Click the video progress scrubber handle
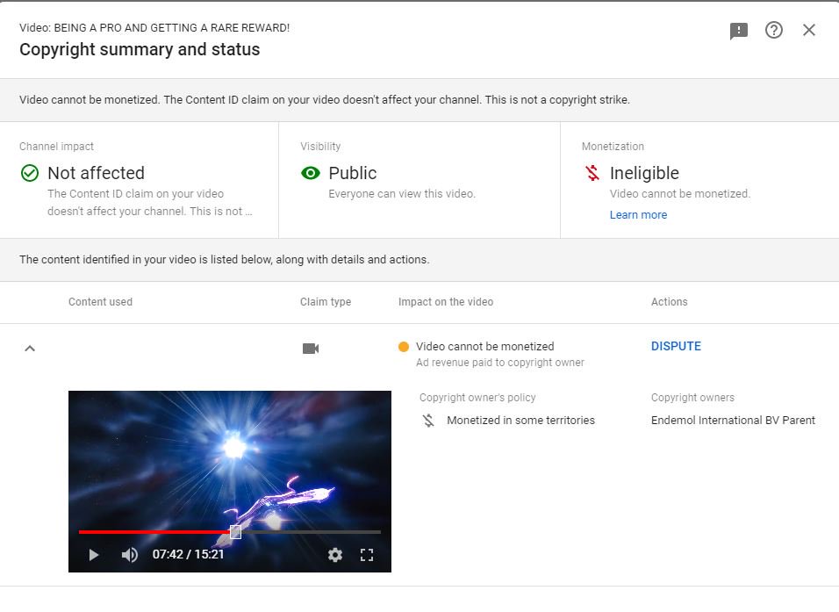The height and width of the screenshot is (612, 839). tap(235, 532)
